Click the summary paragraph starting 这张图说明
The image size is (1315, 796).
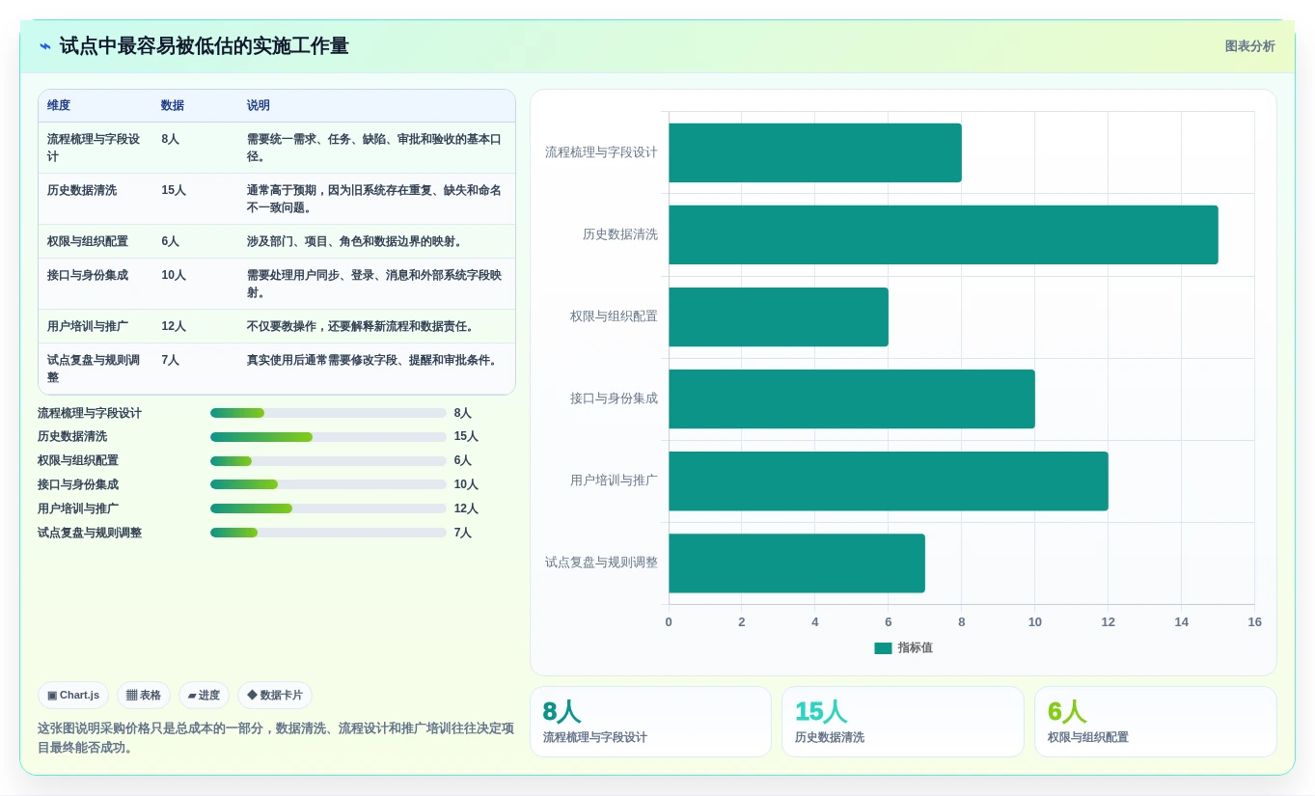276,738
